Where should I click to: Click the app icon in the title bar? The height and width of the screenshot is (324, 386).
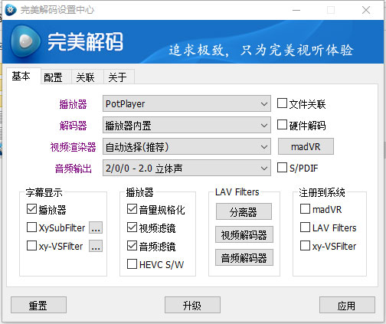click(11, 10)
